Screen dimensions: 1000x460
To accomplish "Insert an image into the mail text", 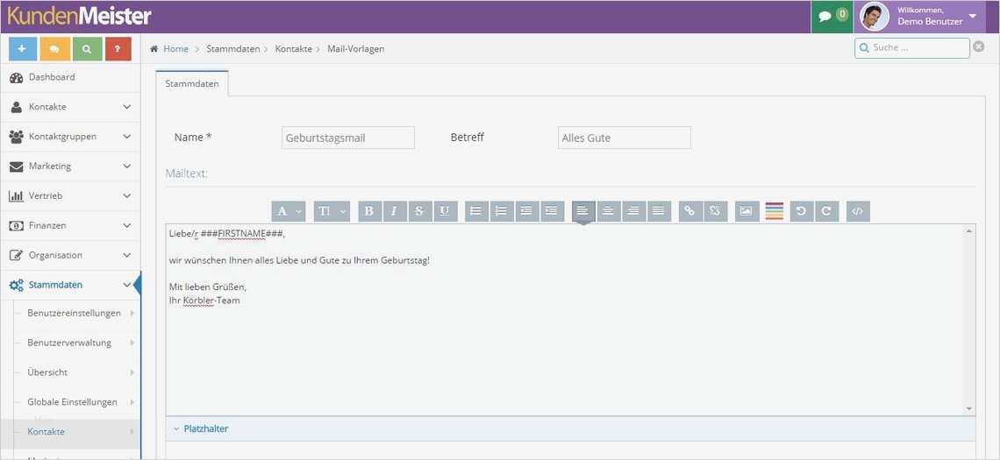I will 746,211.
